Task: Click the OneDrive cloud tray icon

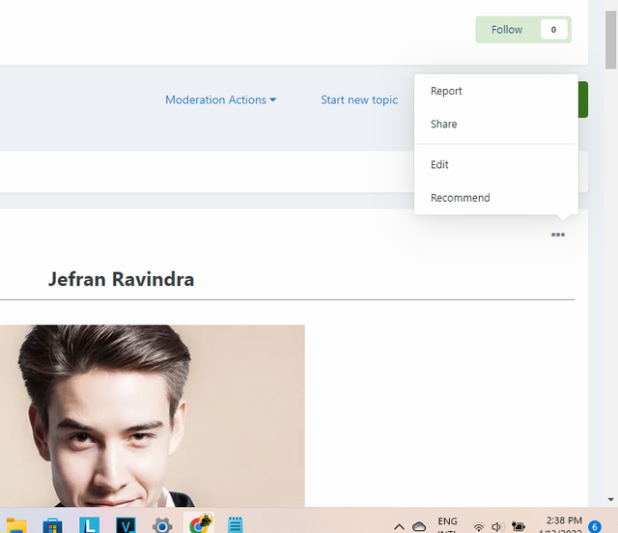Action: point(419,526)
